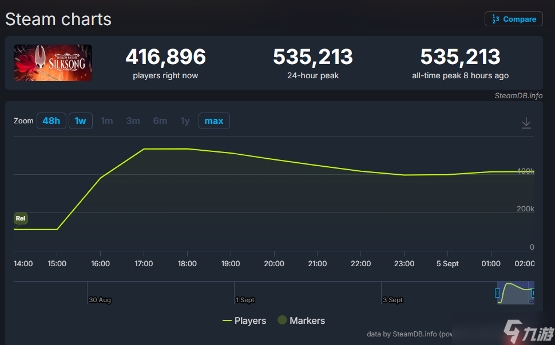Click the Players legend line icon
555x345 pixels.
(x=227, y=320)
